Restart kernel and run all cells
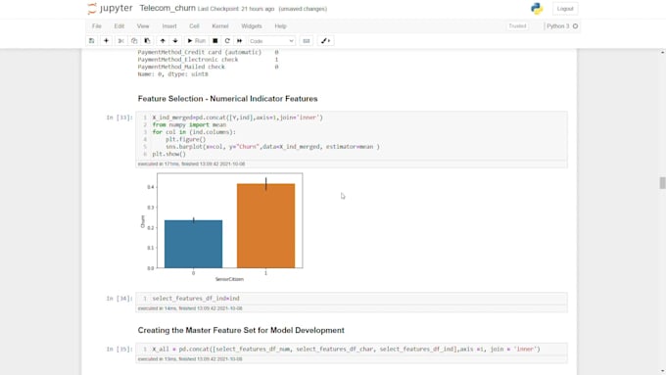 (x=240, y=41)
